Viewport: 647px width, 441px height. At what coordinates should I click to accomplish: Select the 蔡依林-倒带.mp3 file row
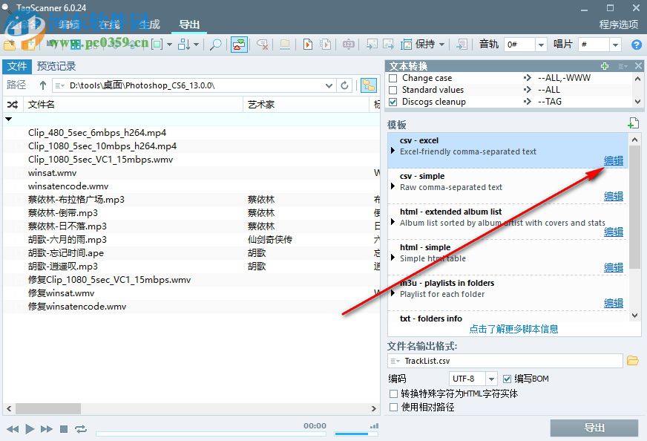[82, 212]
